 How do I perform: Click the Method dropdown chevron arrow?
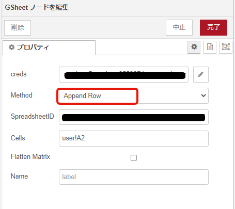(x=203, y=95)
